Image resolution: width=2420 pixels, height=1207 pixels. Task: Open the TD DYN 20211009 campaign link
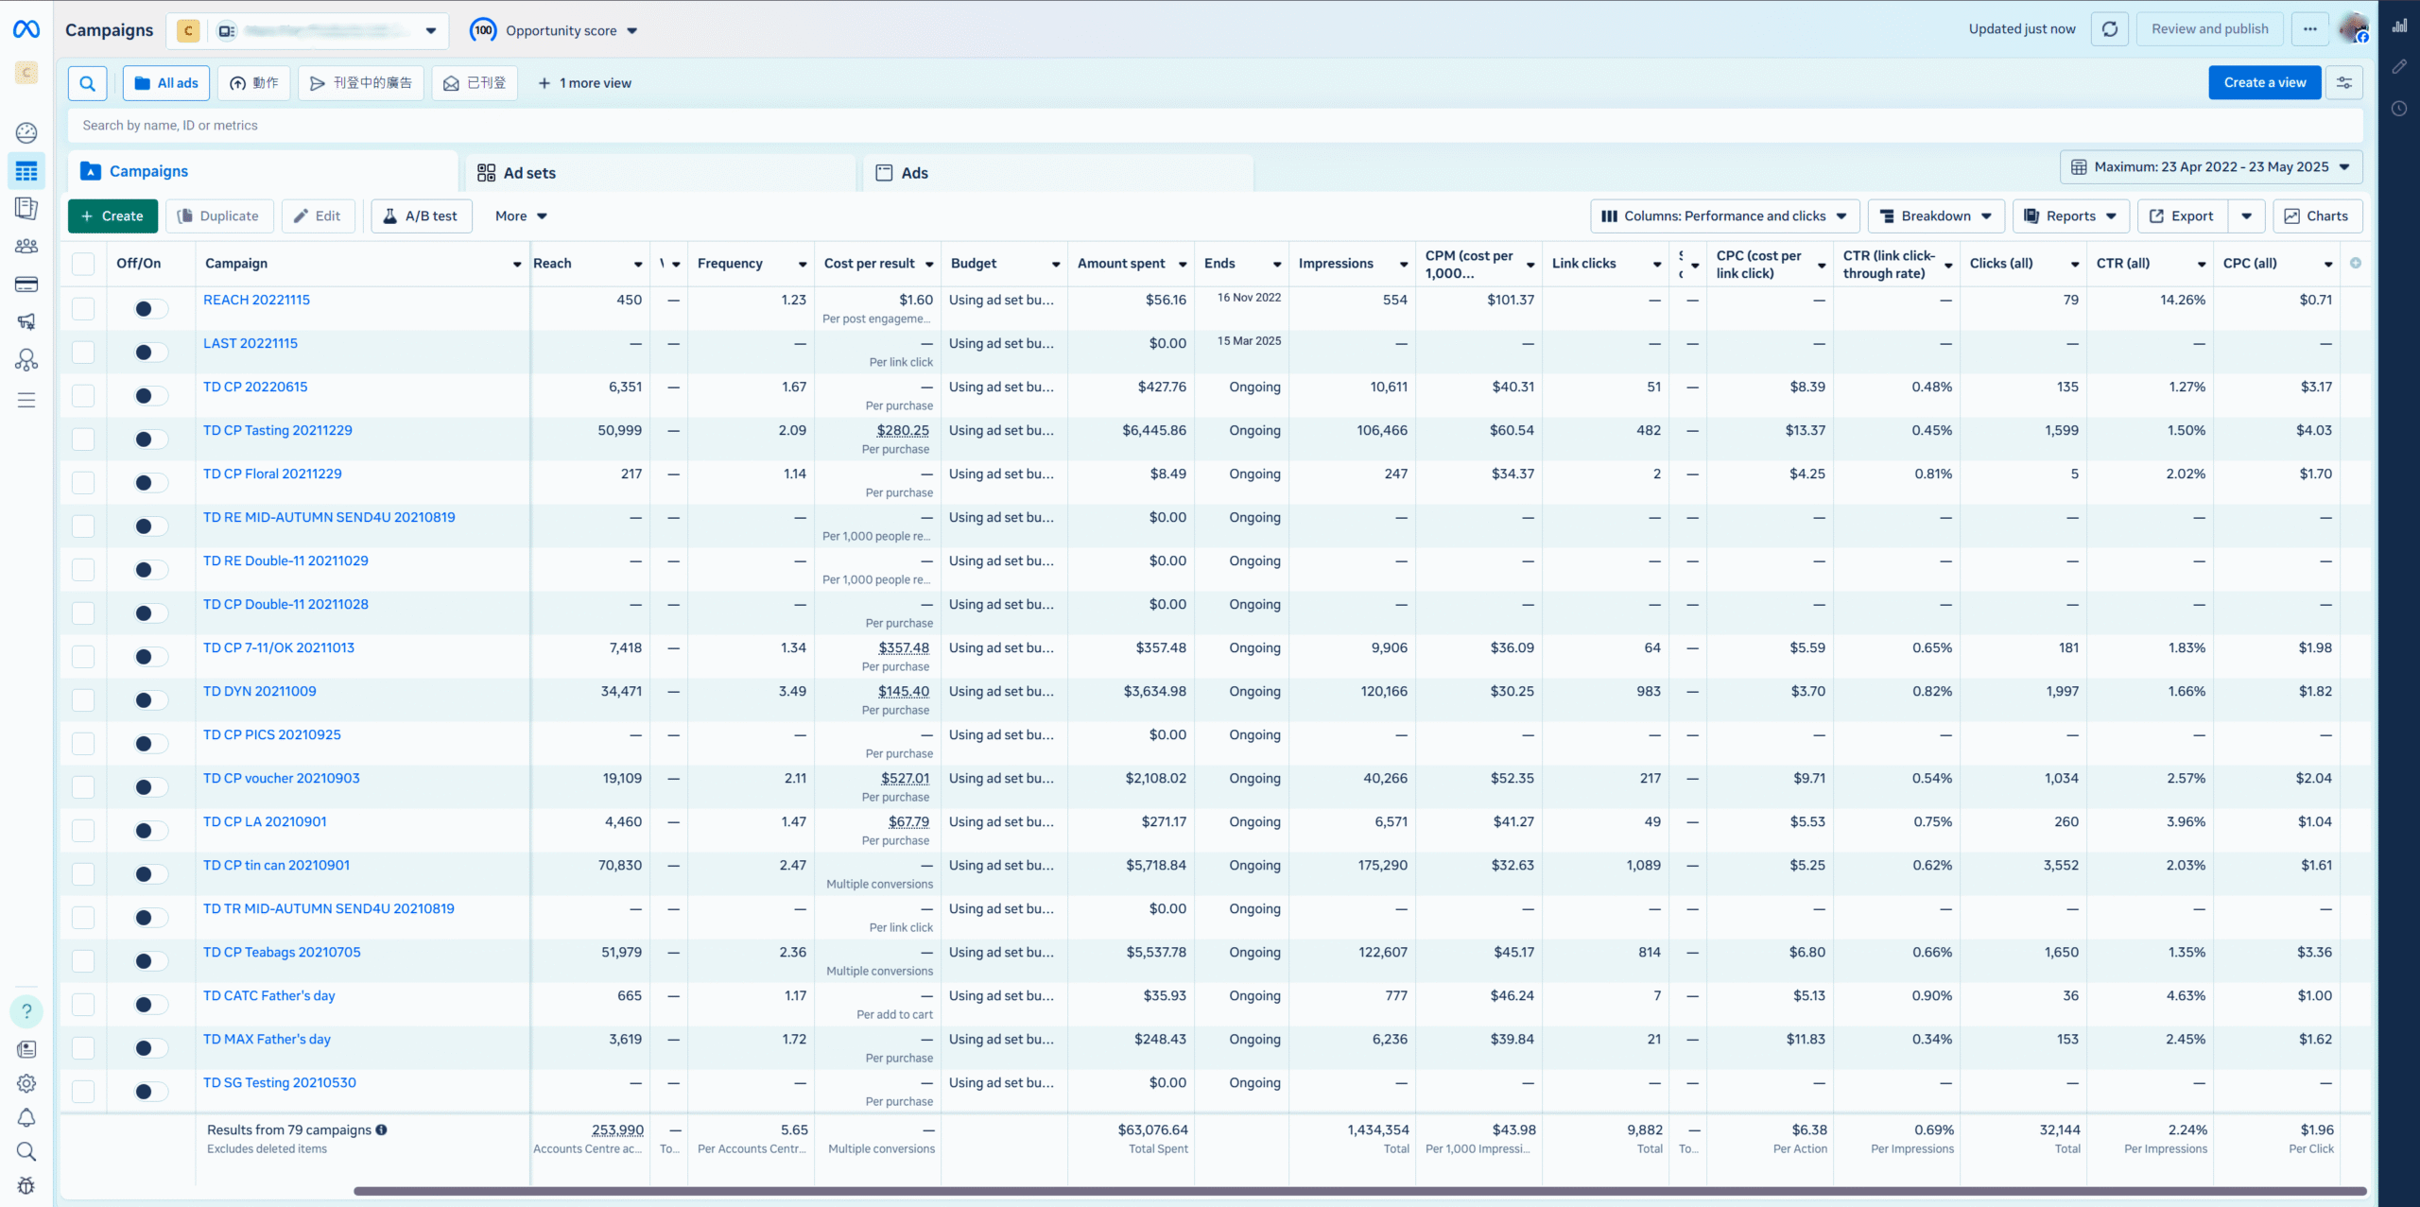coord(259,691)
